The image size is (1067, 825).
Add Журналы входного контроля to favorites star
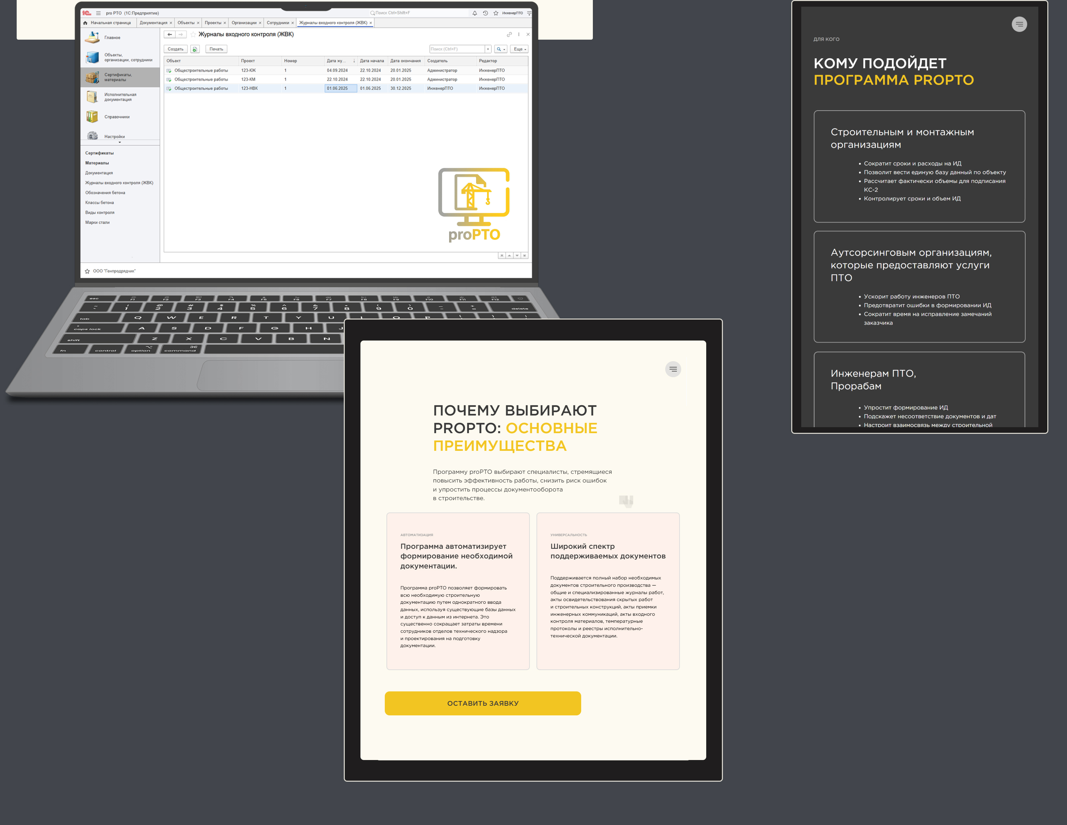[x=193, y=35]
